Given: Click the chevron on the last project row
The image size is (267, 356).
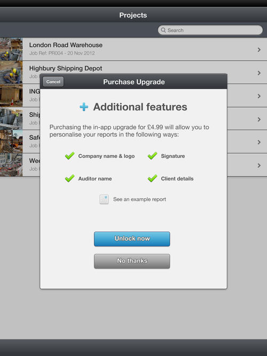Looking at the screenshot, I should [259, 165].
